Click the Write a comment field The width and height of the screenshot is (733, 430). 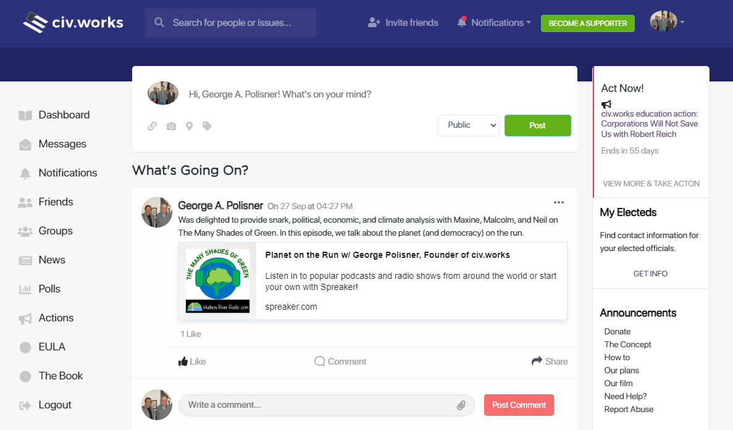click(x=318, y=405)
